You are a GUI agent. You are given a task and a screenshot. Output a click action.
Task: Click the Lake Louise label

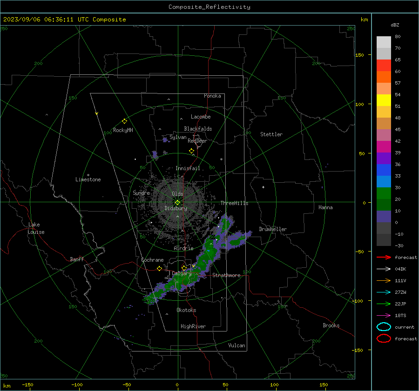tap(36, 228)
